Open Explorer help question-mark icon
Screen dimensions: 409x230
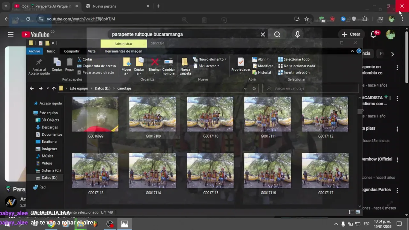(359, 51)
